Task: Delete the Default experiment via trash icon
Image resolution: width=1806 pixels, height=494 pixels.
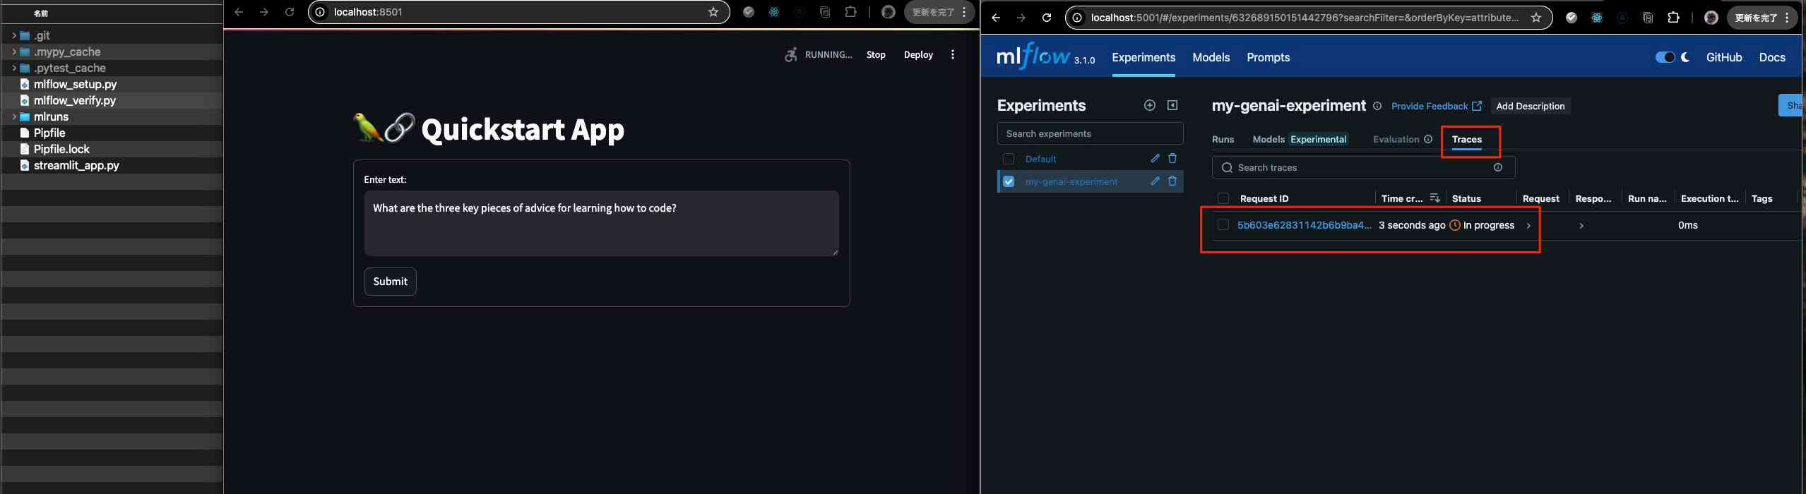Action: click(x=1172, y=159)
